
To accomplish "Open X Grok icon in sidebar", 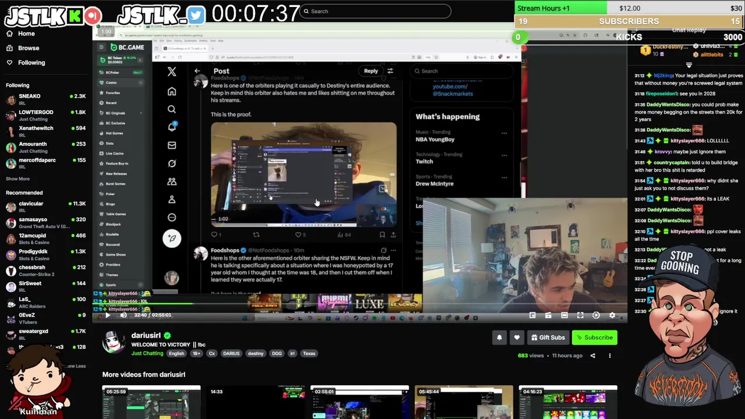I will click(172, 164).
